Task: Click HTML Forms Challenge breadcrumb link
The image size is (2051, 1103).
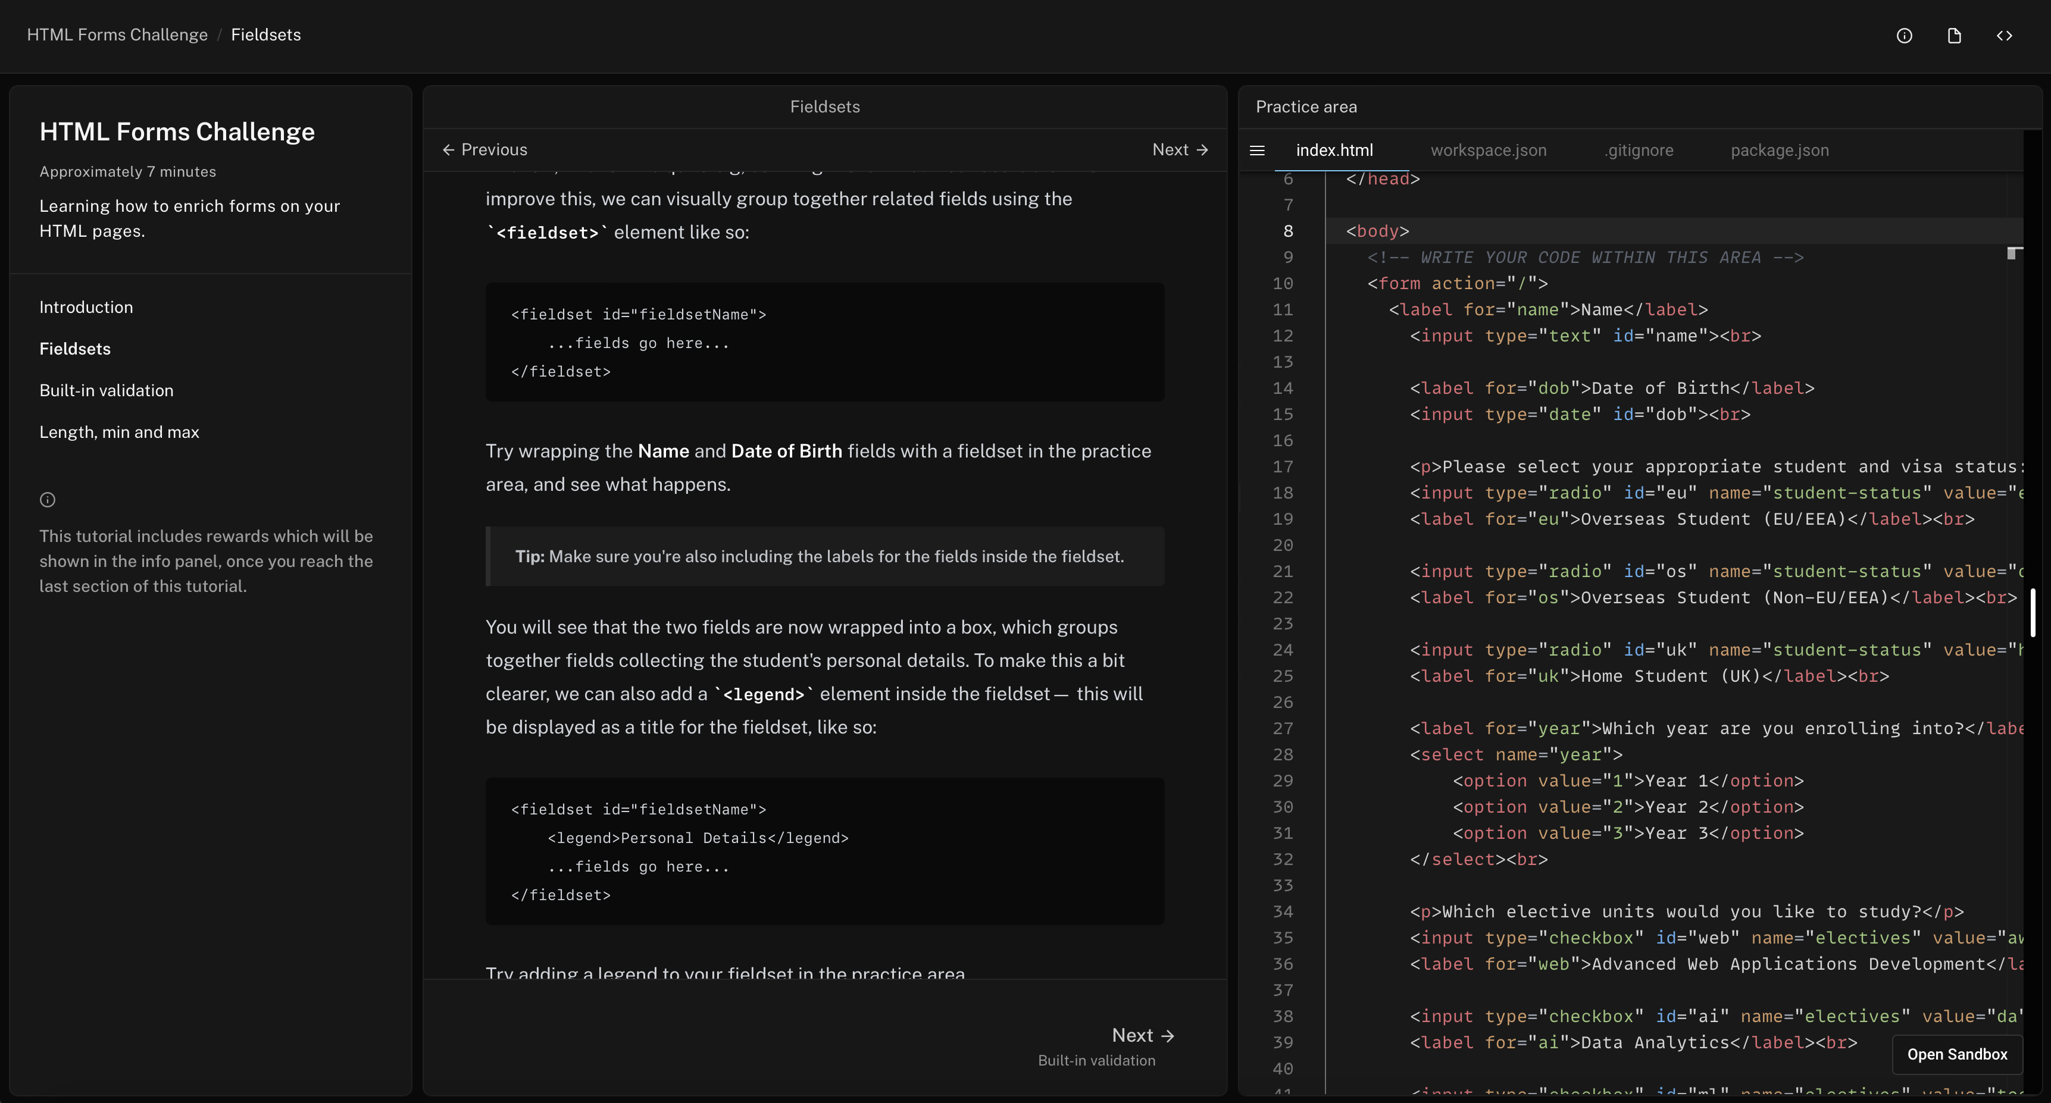Action: click(x=117, y=35)
